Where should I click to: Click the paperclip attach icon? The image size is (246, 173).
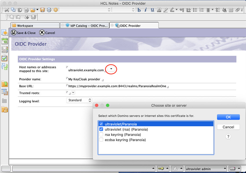pyautogui.click(x=238, y=10)
